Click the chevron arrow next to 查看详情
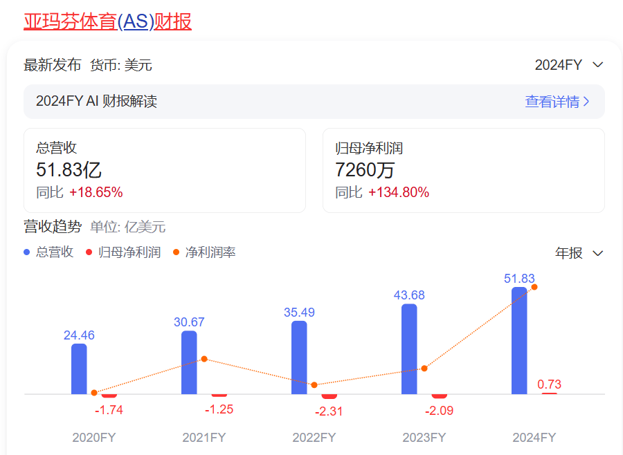Screen dimensions: 623x455 click(x=587, y=102)
